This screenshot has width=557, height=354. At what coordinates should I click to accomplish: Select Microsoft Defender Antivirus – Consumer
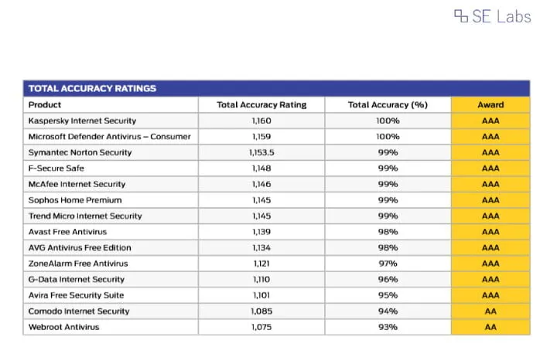point(109,137)
